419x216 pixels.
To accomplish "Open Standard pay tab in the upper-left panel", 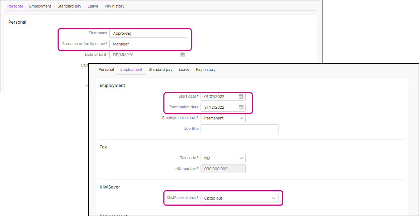I will point(69,6).
